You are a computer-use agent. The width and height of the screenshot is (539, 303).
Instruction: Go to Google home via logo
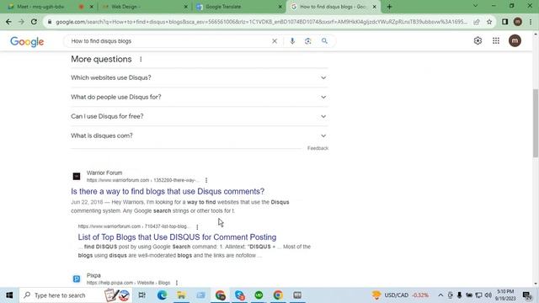click(27, 41)
